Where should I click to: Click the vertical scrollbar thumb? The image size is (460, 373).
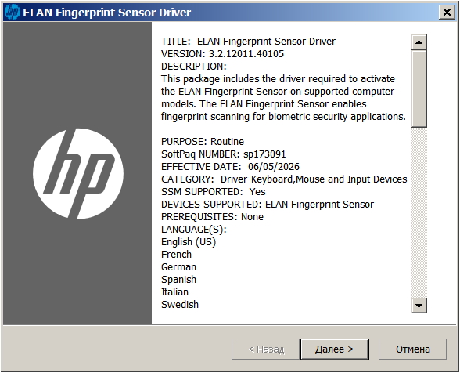419,89
